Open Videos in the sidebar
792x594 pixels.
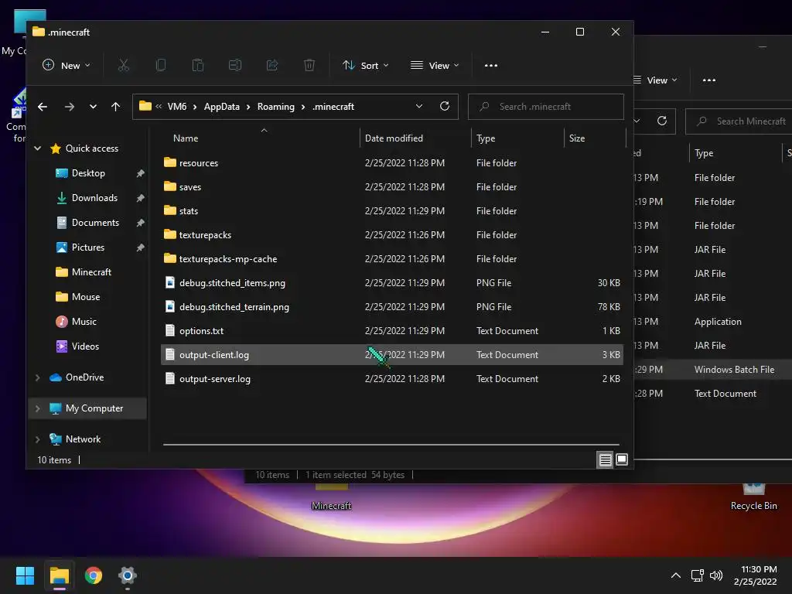click(85, 346)
